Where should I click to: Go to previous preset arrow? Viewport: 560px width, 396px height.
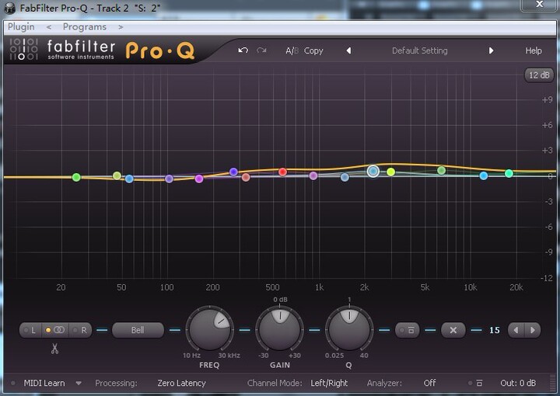coord(349,51)
